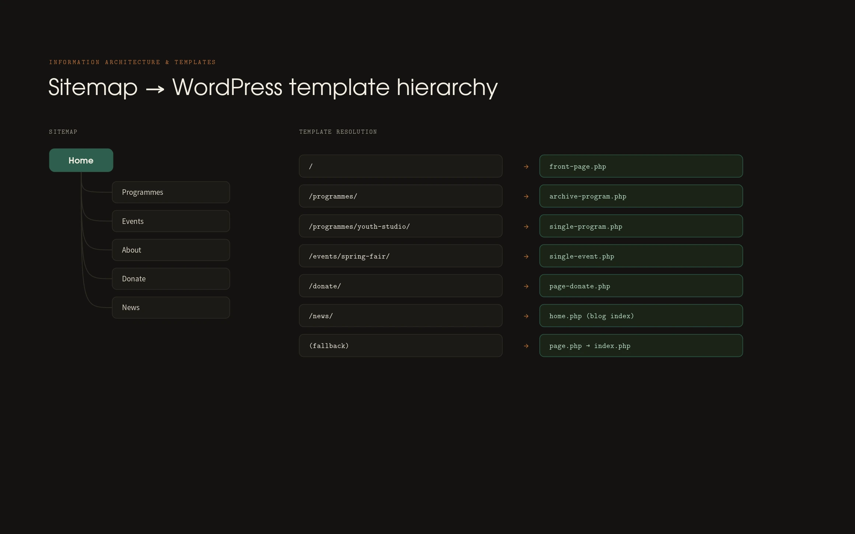Select the archive-program.php template
Viewport: 855px width, 534px height.
point(641,196)
